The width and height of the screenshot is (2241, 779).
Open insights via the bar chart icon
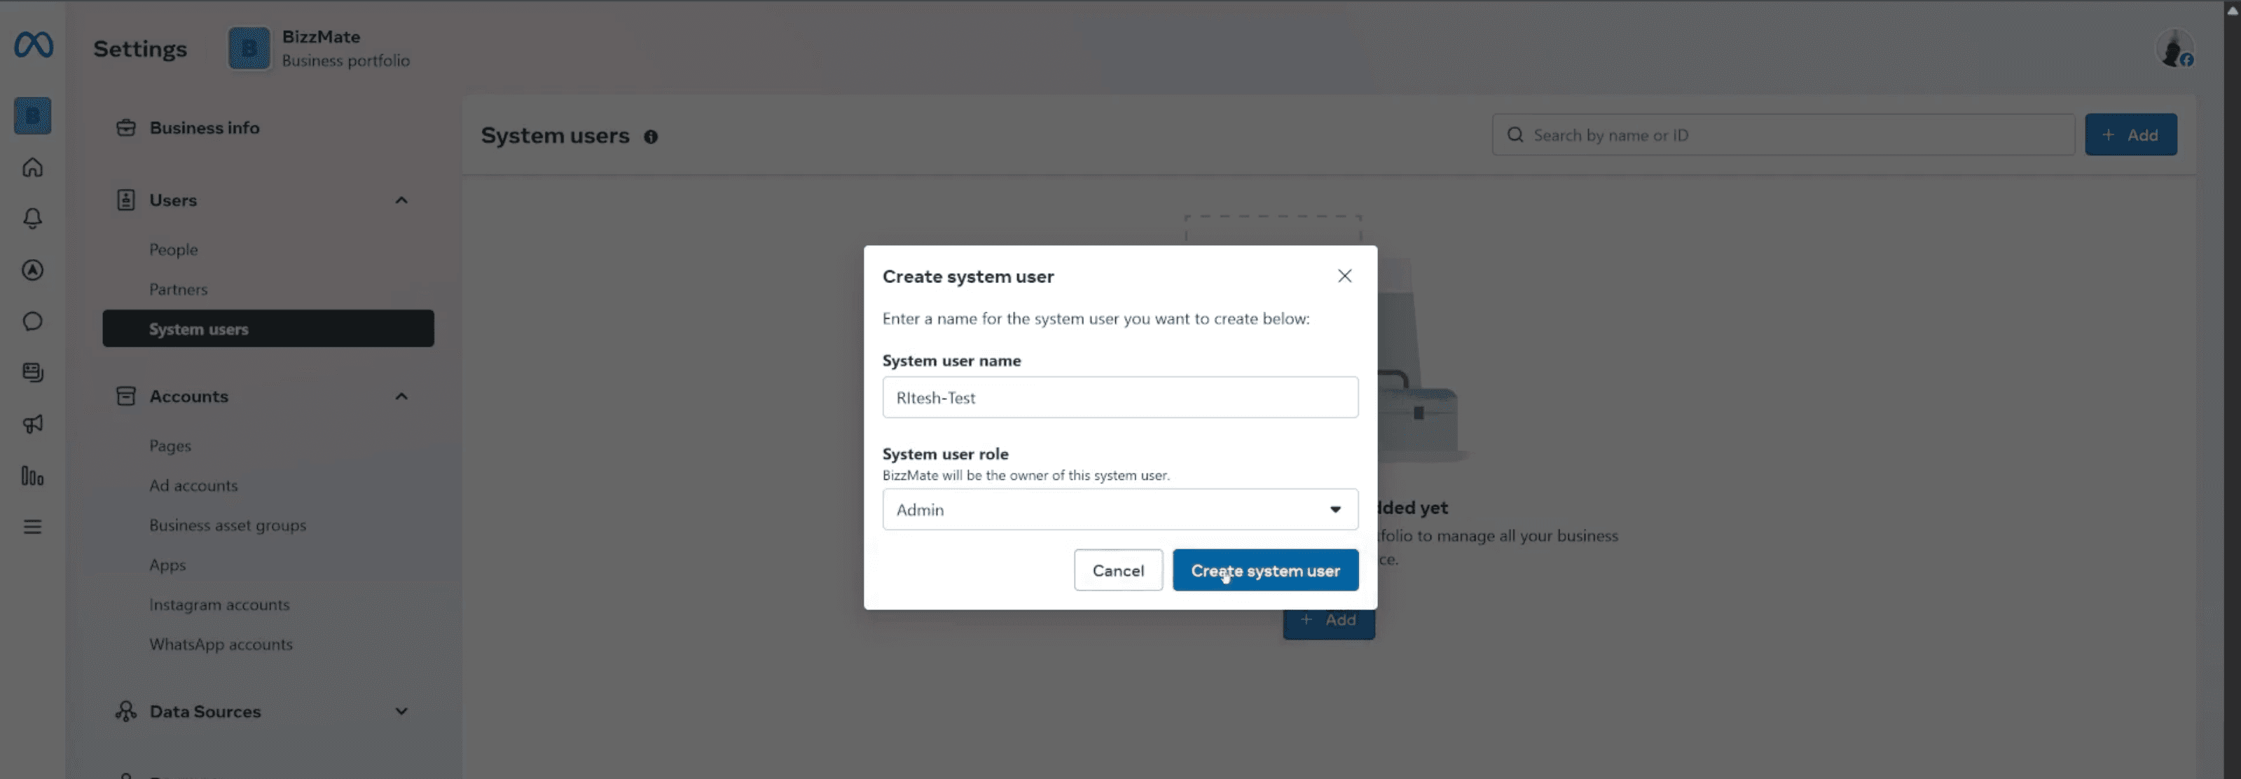32,476
